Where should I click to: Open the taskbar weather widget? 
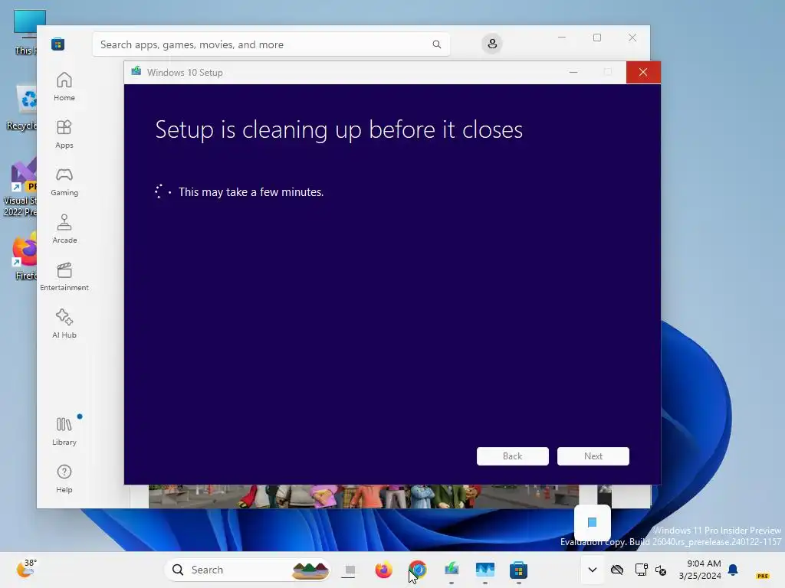[25, 569]
